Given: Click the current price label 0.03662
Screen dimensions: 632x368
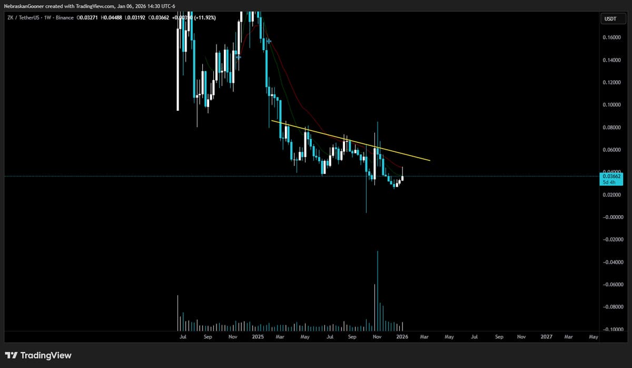Looking at the screenshot, I should tap(611, 176).
